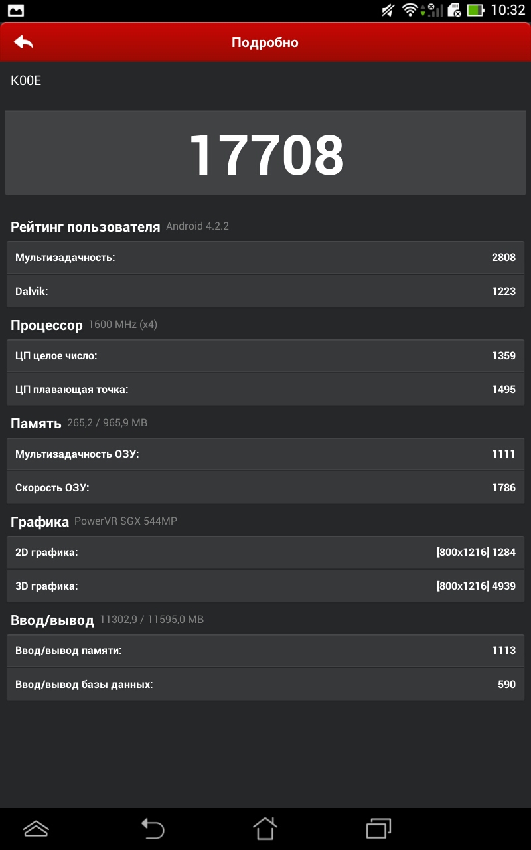Tap the Android back navigation button
This screenshot has height=850, width=531.
(152, 828)
